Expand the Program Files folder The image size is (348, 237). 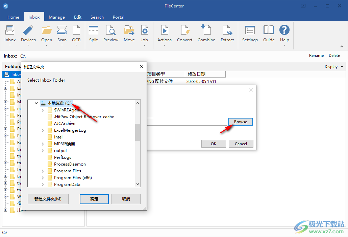(x=43, y=171)
